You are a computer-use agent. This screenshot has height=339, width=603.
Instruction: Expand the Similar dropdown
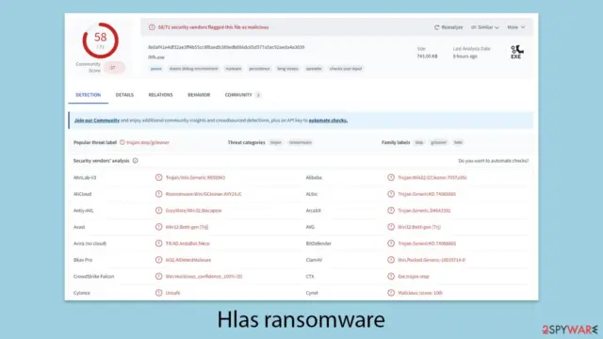(485, 27)
